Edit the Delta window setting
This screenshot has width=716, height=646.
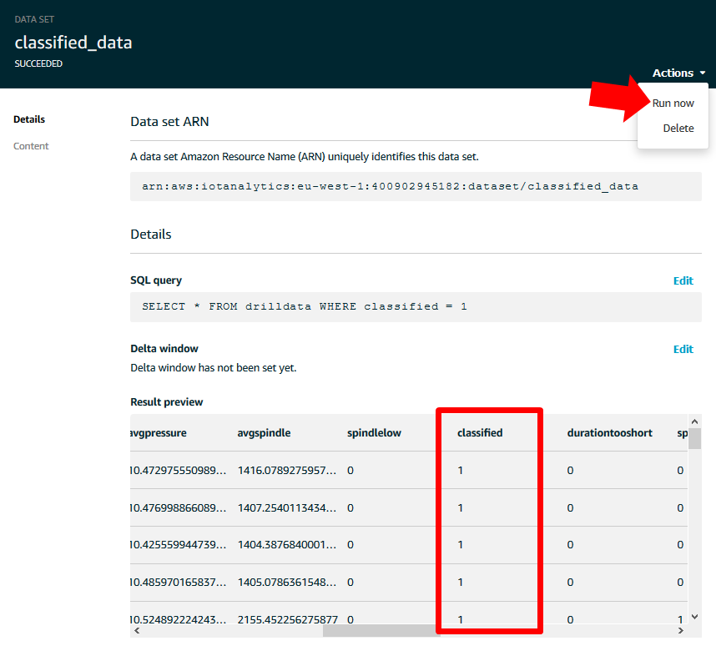pyautogui.click(x=683, y=350)
